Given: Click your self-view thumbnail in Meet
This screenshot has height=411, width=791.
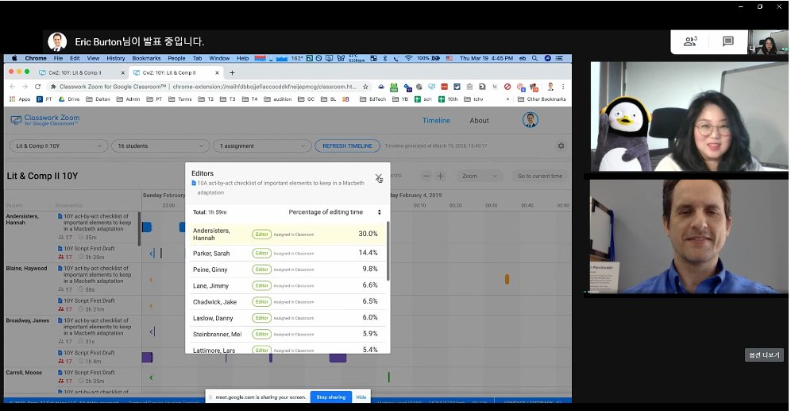Looking at the screenshot, I should tap(768, 42).
